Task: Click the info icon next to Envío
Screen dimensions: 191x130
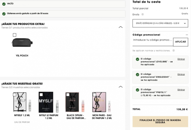Action: coord(143,14)
